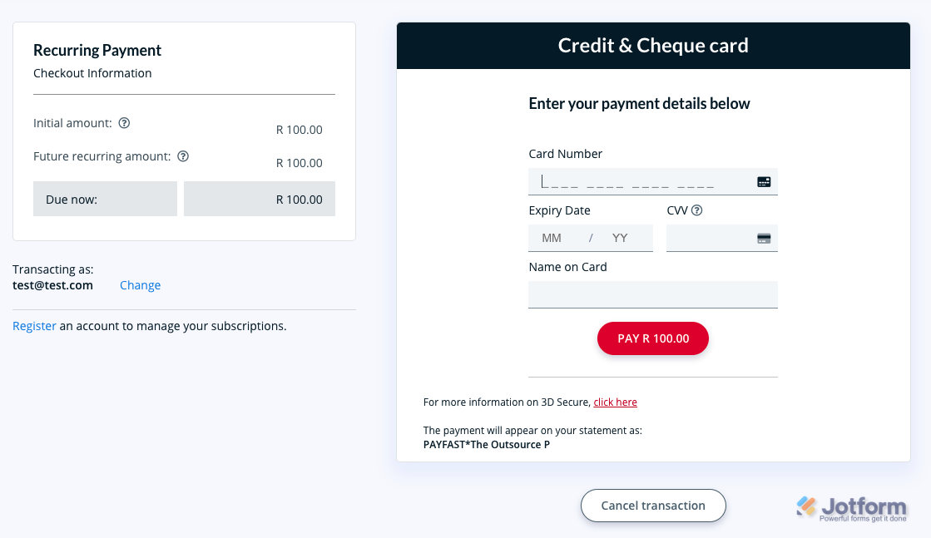Viewport: 931px width, 538px height.
Task: Open the 3D Secure click here link
Action: coord(616,402)
